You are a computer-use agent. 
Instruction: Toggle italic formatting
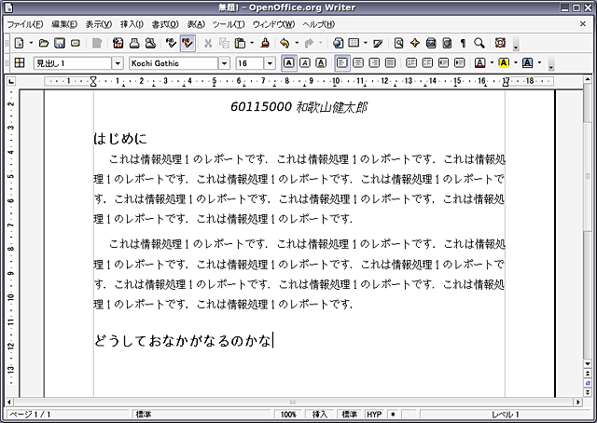[305, 62]
